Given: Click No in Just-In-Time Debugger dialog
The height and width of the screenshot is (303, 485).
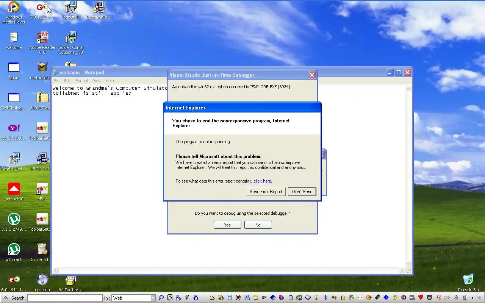Looking at the screenshot, I should (258, 225).
